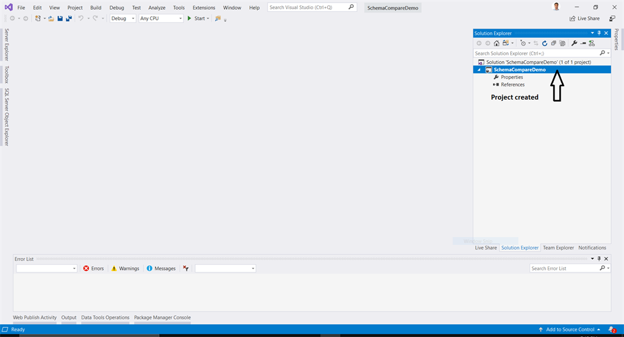This screenshot has width=624, height=337.
Task: Toggle auto-hide pin on Error List panel
Action: click(599, 259)
